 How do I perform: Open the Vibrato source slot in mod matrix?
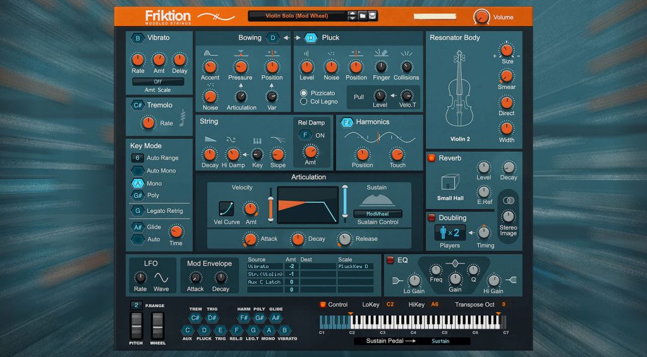coord(265,267)
